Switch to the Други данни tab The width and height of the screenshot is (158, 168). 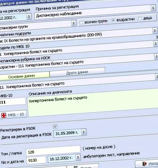pos(77,73)
